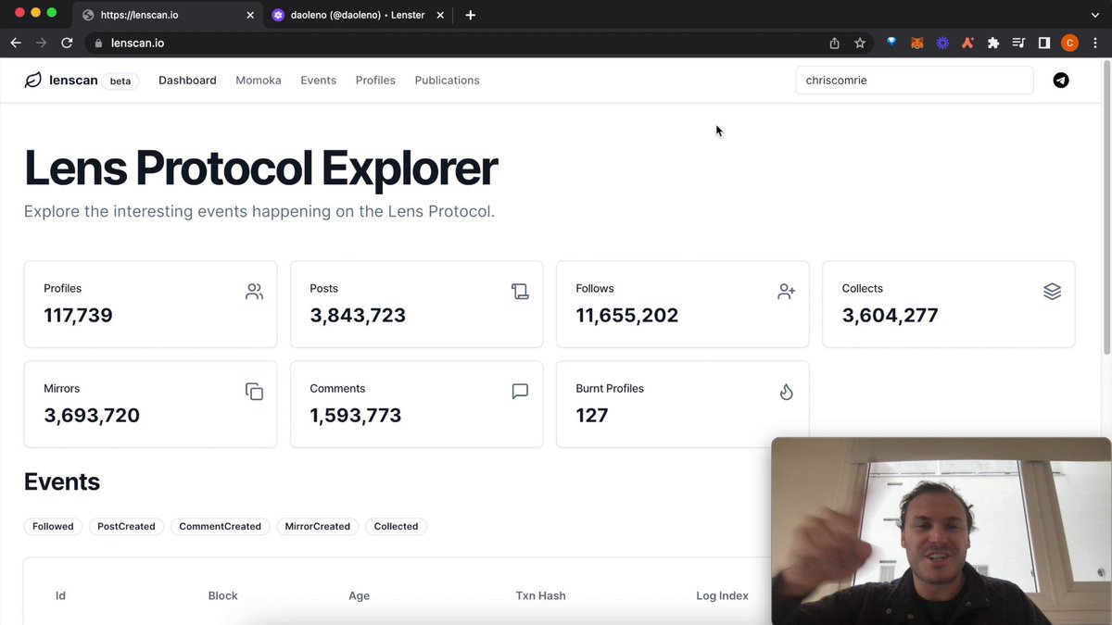Click the Posts count 3,843,723
The image size is (1112, 625).
tap(358, 315)
